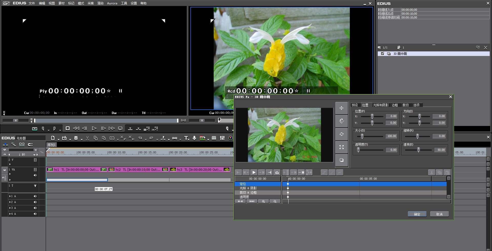
Task: Open title tool dropdown arrow
Action: (189, 139)
